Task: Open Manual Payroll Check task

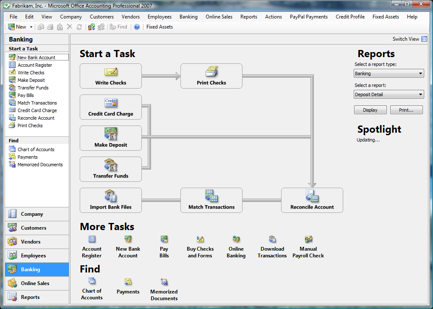Action: tap(308, 247)
